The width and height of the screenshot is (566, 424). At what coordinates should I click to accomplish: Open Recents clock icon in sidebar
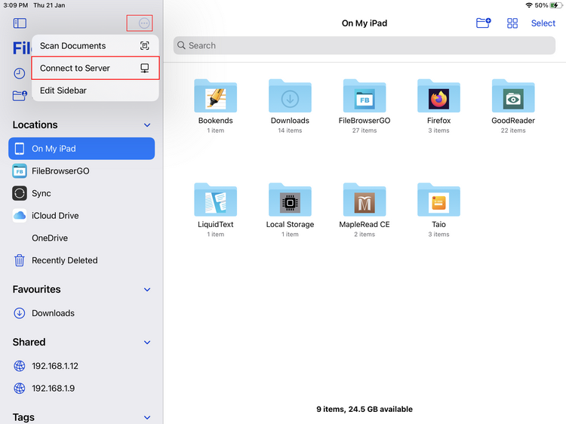[20, 74]
